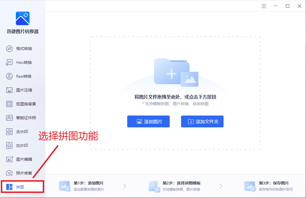Select 图片压缩 label in sidebar
Screen dimensions: 306x198
[x=24, y=90]
